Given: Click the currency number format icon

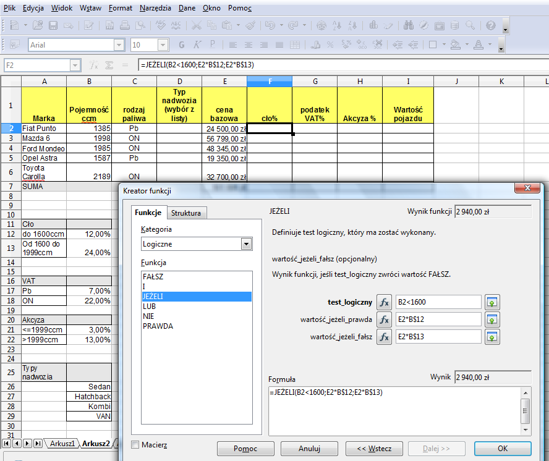Looking at the screenshot, I should 315,45.
